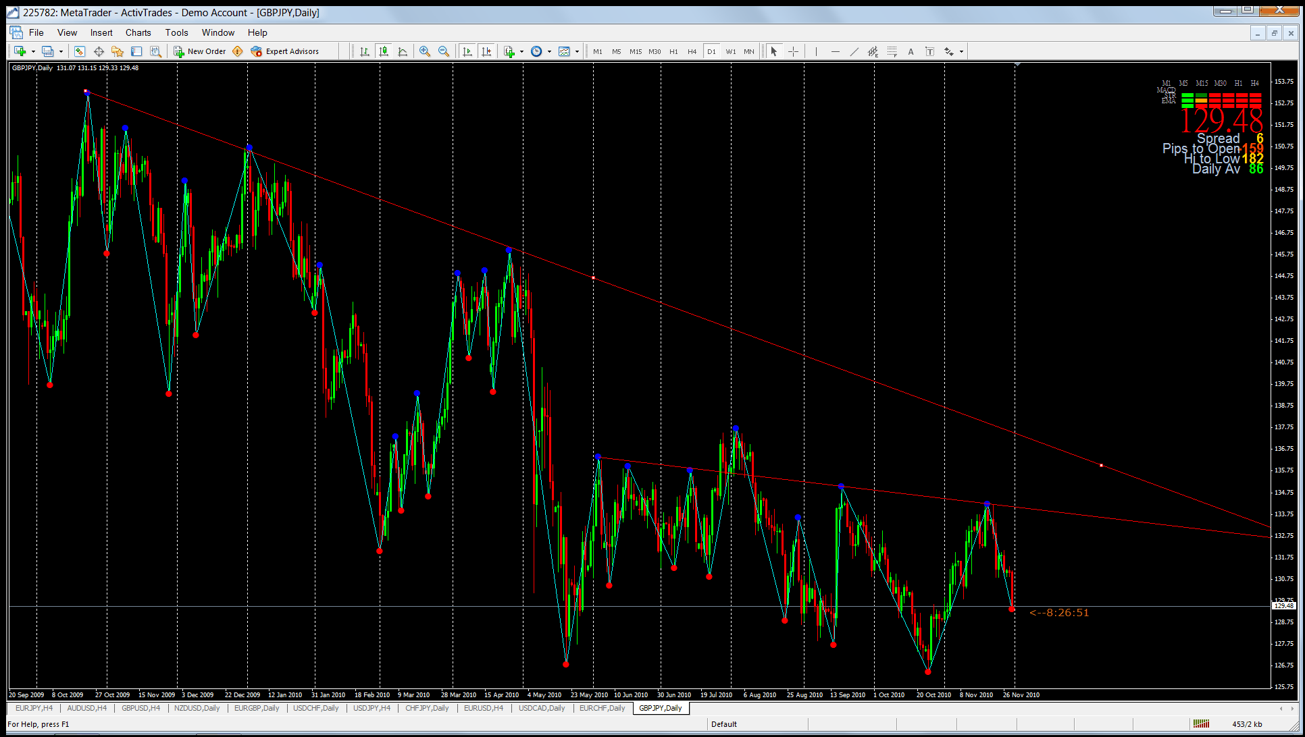Open the periodicity clock dropdown
Screen dimensions: 1305x737
click(x=549, y=51)
